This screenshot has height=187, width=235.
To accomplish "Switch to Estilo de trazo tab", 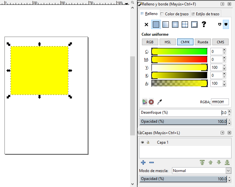I will pyautogui.click(x=206, y=14).
